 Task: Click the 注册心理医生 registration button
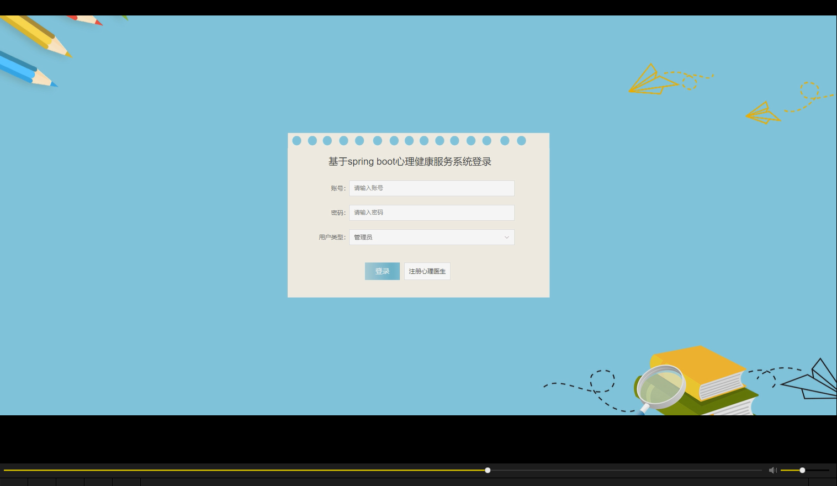tap(427, 271)
